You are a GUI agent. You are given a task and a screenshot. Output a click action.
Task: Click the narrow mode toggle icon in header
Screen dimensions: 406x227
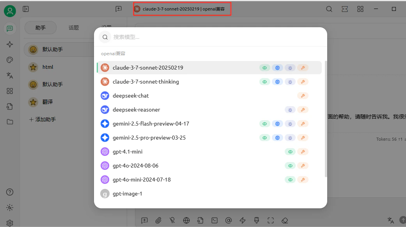click(x=345, y=9)
